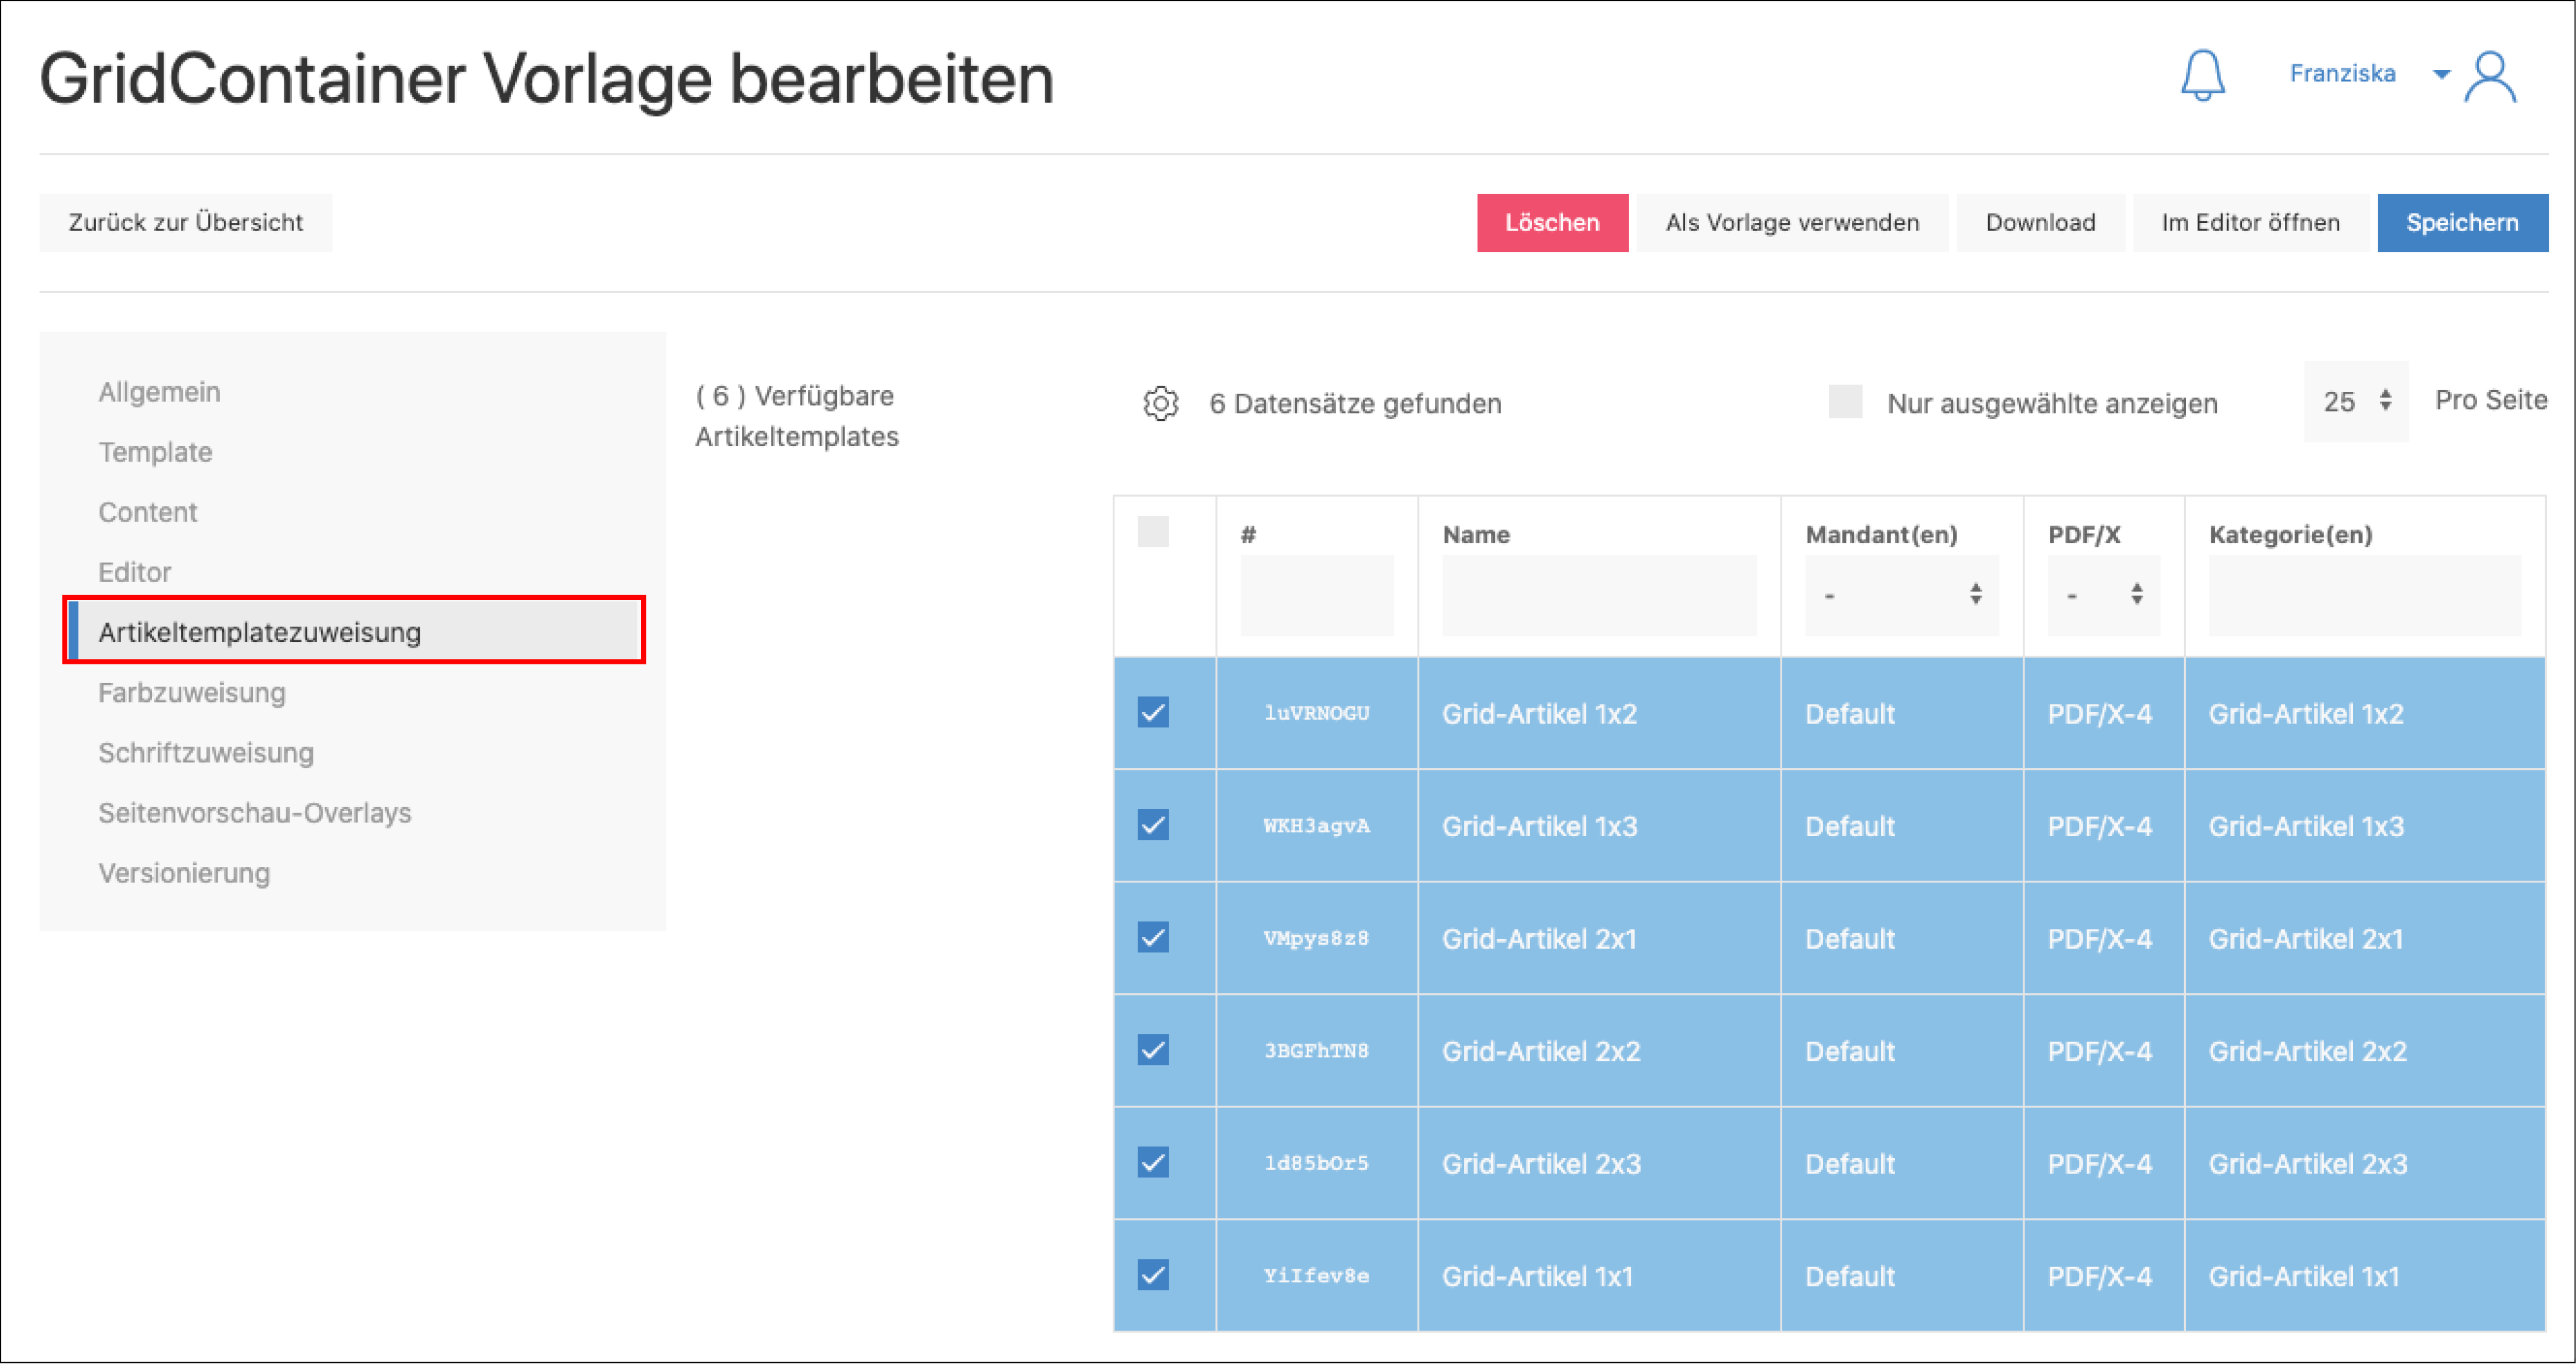Viewport: 2576px width, 1372px height.
Task: Expand the Franziska user dropdown arrow
Action: coord(2441,74)
